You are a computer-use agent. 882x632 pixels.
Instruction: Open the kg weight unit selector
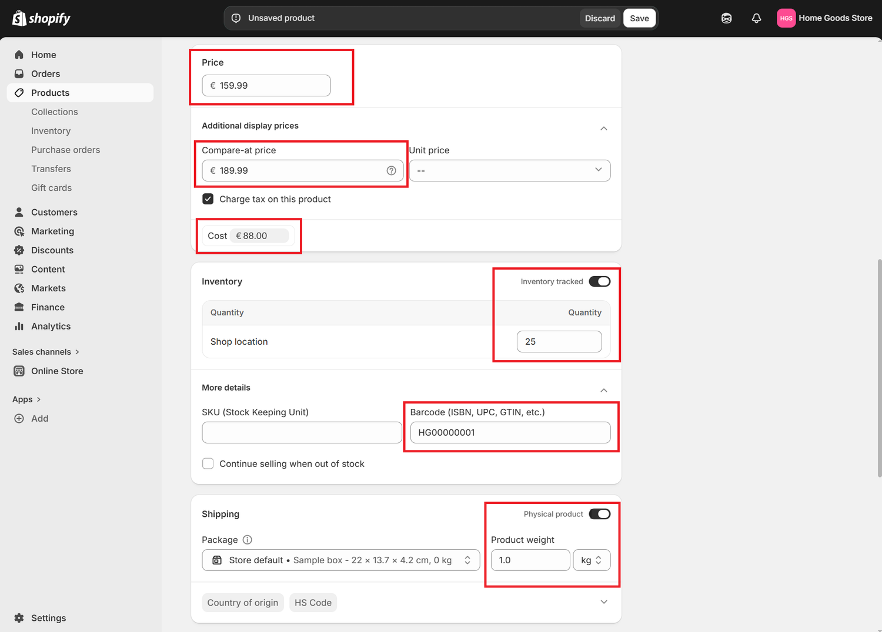591,560
